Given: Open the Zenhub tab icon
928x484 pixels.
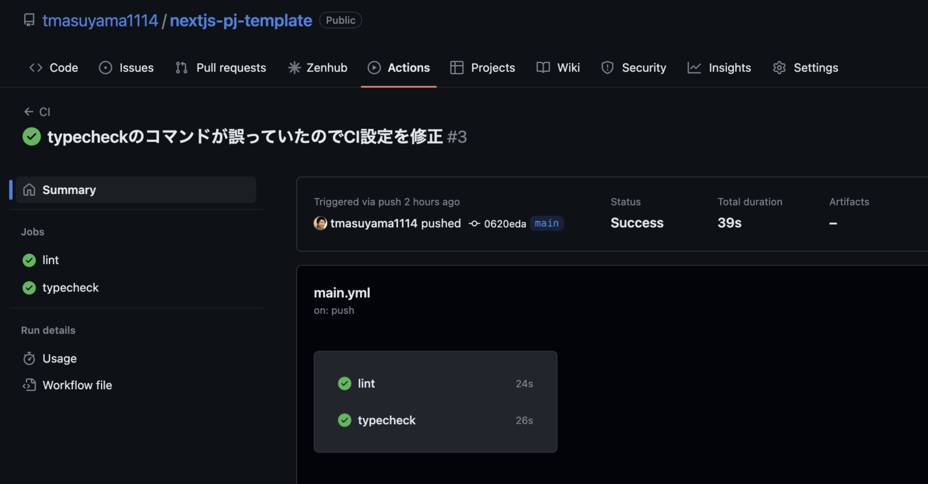Looking at the screenshot, I should click(x=294, y=68).
